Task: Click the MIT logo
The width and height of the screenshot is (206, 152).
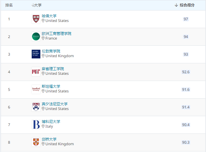Action: (36, 72)
